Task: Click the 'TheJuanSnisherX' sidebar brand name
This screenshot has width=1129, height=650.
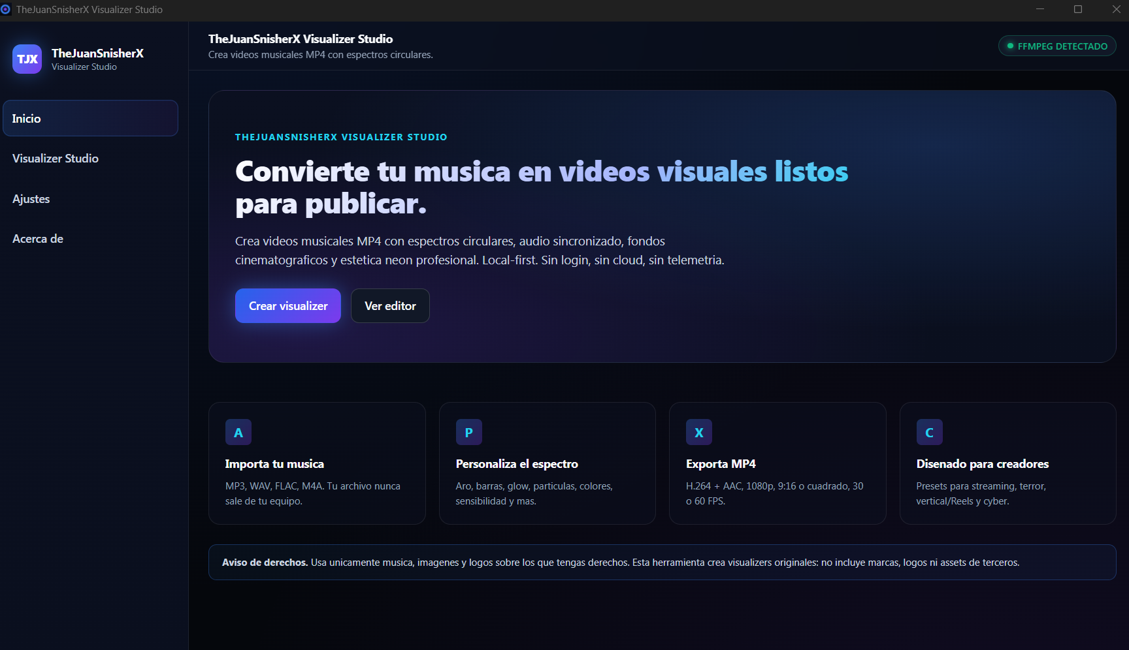Action: 97,54
